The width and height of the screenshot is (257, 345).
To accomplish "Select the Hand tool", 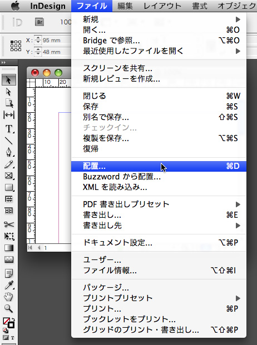I will 9,297.
